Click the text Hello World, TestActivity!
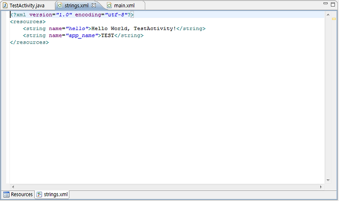339x201 pixels. click(x=134, y=29)
